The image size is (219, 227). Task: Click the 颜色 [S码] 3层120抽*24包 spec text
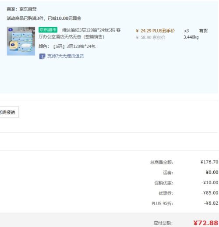tap(67, 46)
